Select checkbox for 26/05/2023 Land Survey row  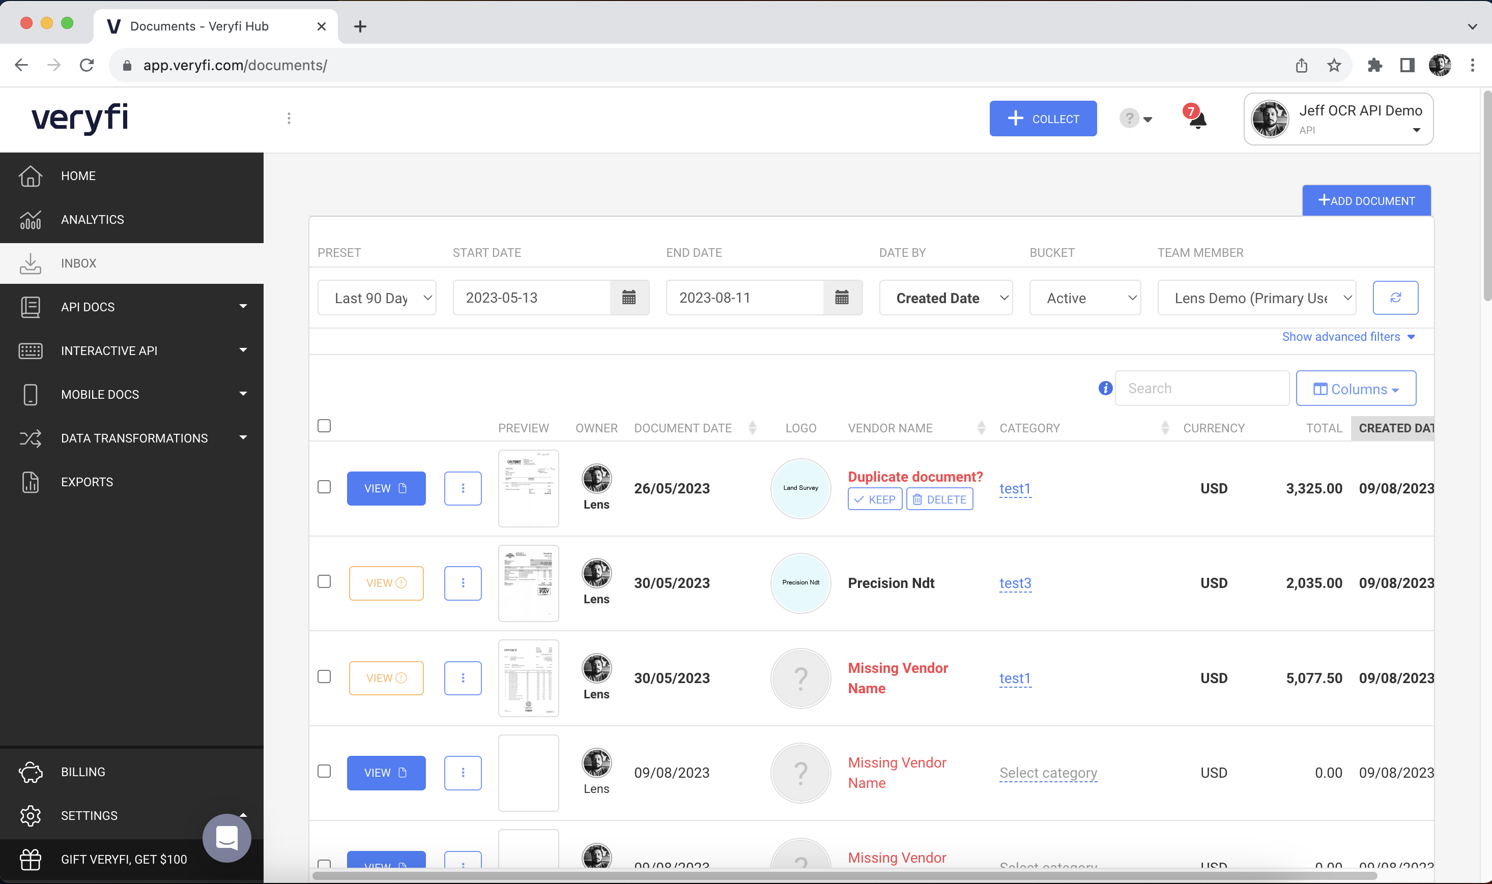324,487
